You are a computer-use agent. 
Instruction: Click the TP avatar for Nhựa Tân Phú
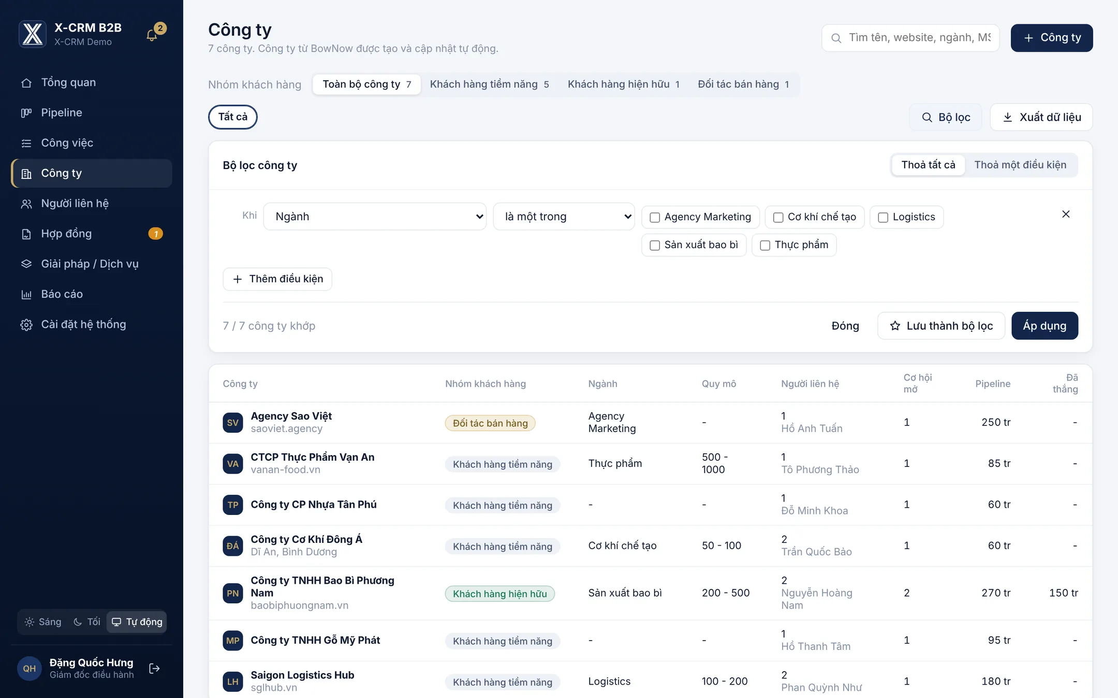pos(233,505)
